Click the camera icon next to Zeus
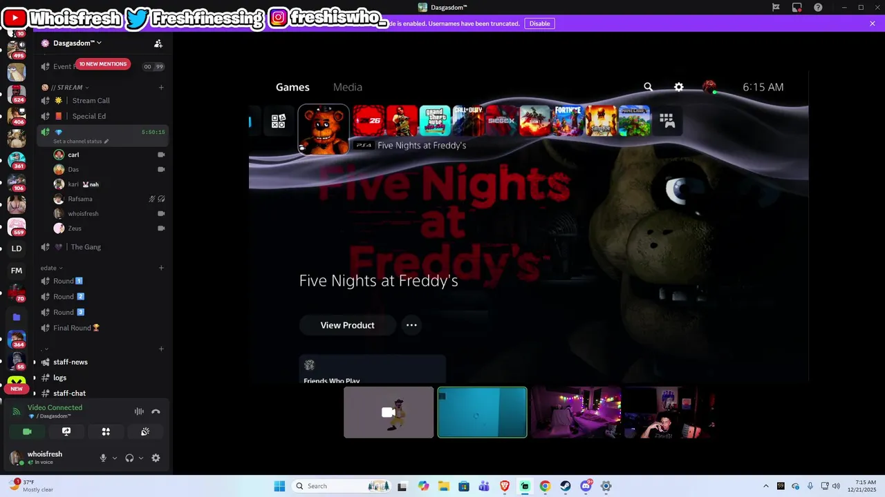 coord(161,228)
